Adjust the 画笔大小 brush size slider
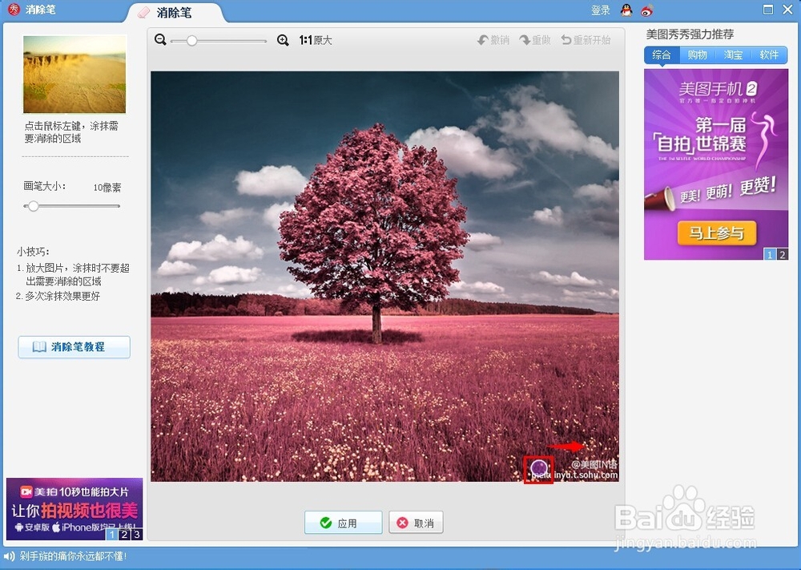The image size is (801, 570). pos(33,206)
